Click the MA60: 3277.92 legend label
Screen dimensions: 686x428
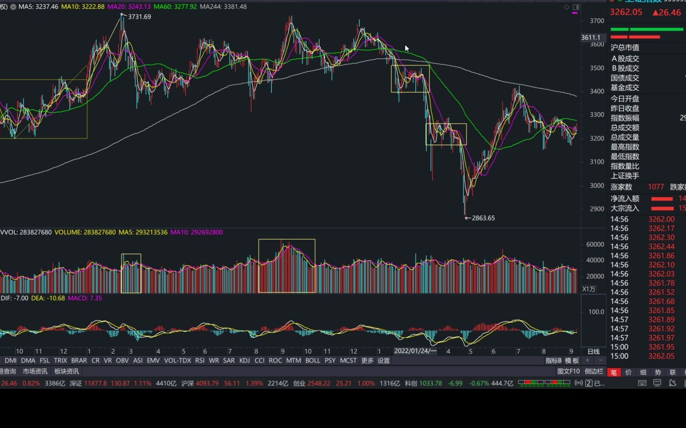pos(175,7)
